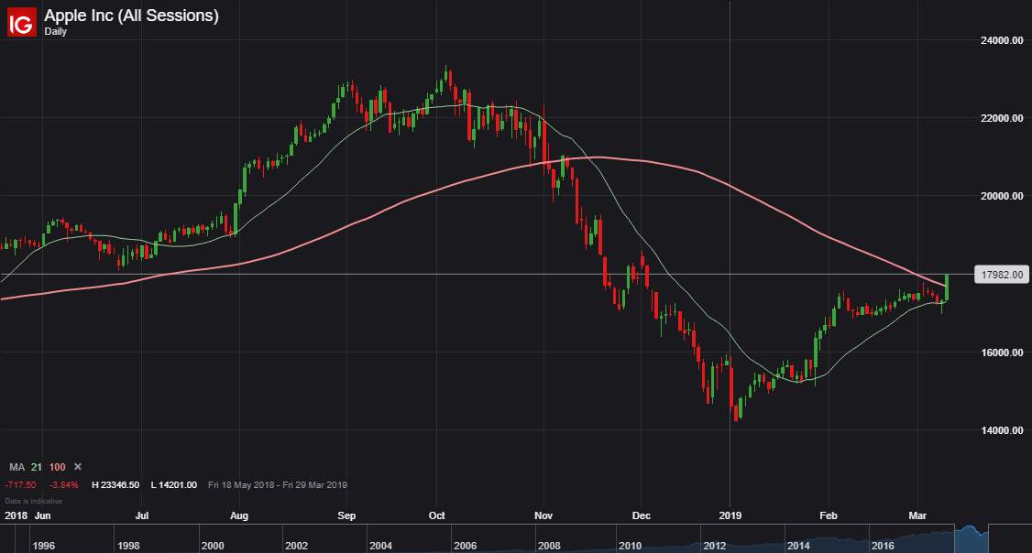
Task: Click the 1996 marker in the navigator
Action: pyautogui.click(x=43, y=546)
